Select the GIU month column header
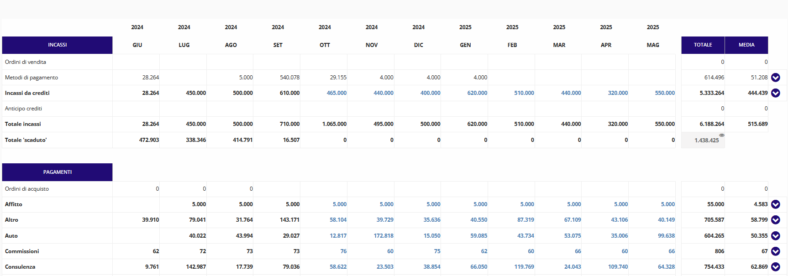Viewport: 788px width, 276px height. point(137,45)
